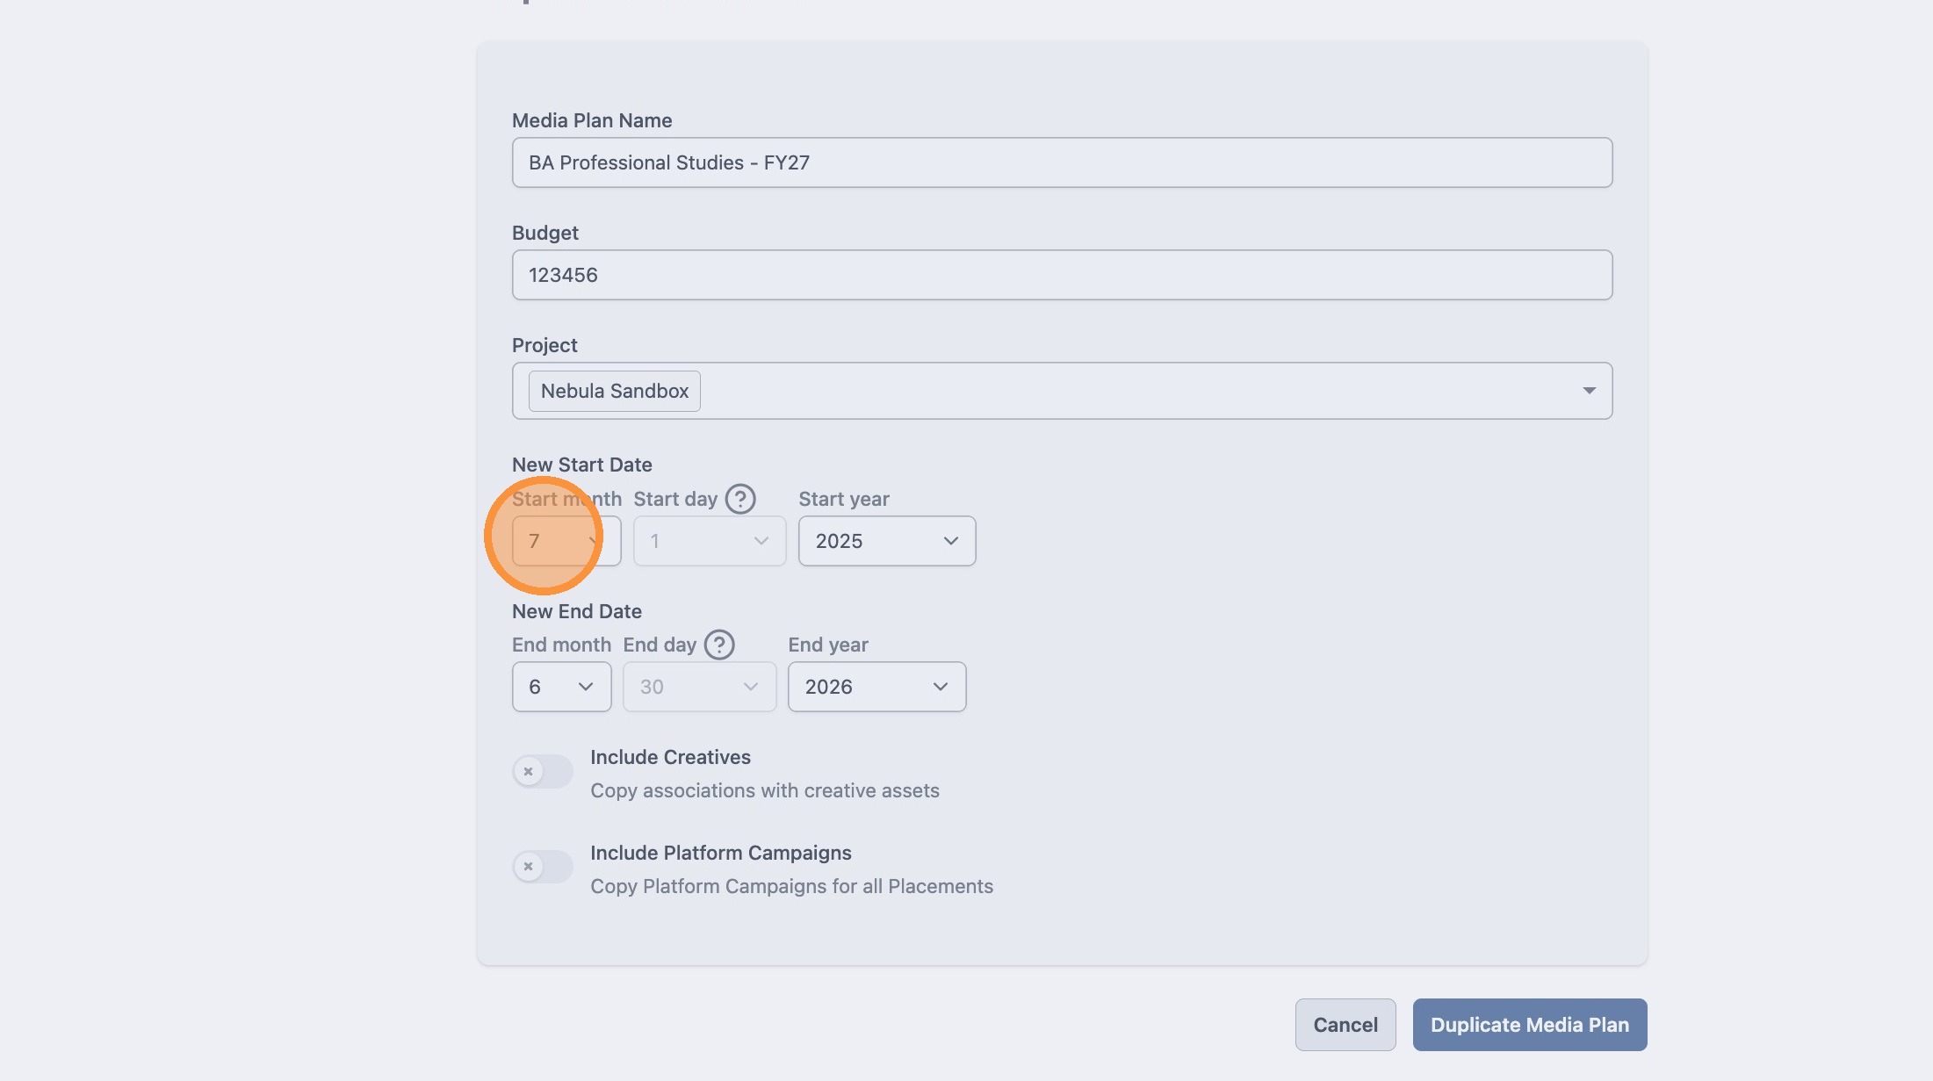The width and height of the screenshot is (1933, 1081).
Task: Click the 'Media Plan Name' label
Action: coord(592,120)
